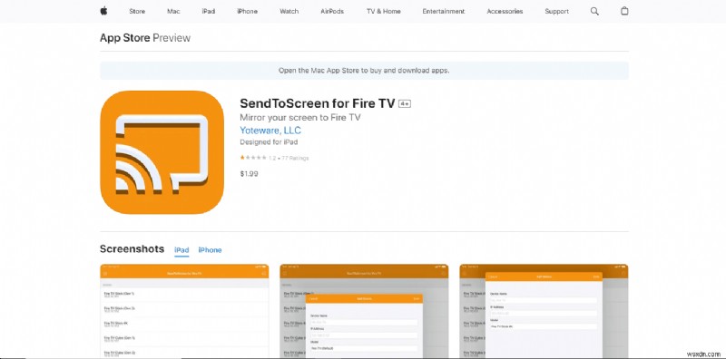Open the Accessories nav item

pos(505,11)
